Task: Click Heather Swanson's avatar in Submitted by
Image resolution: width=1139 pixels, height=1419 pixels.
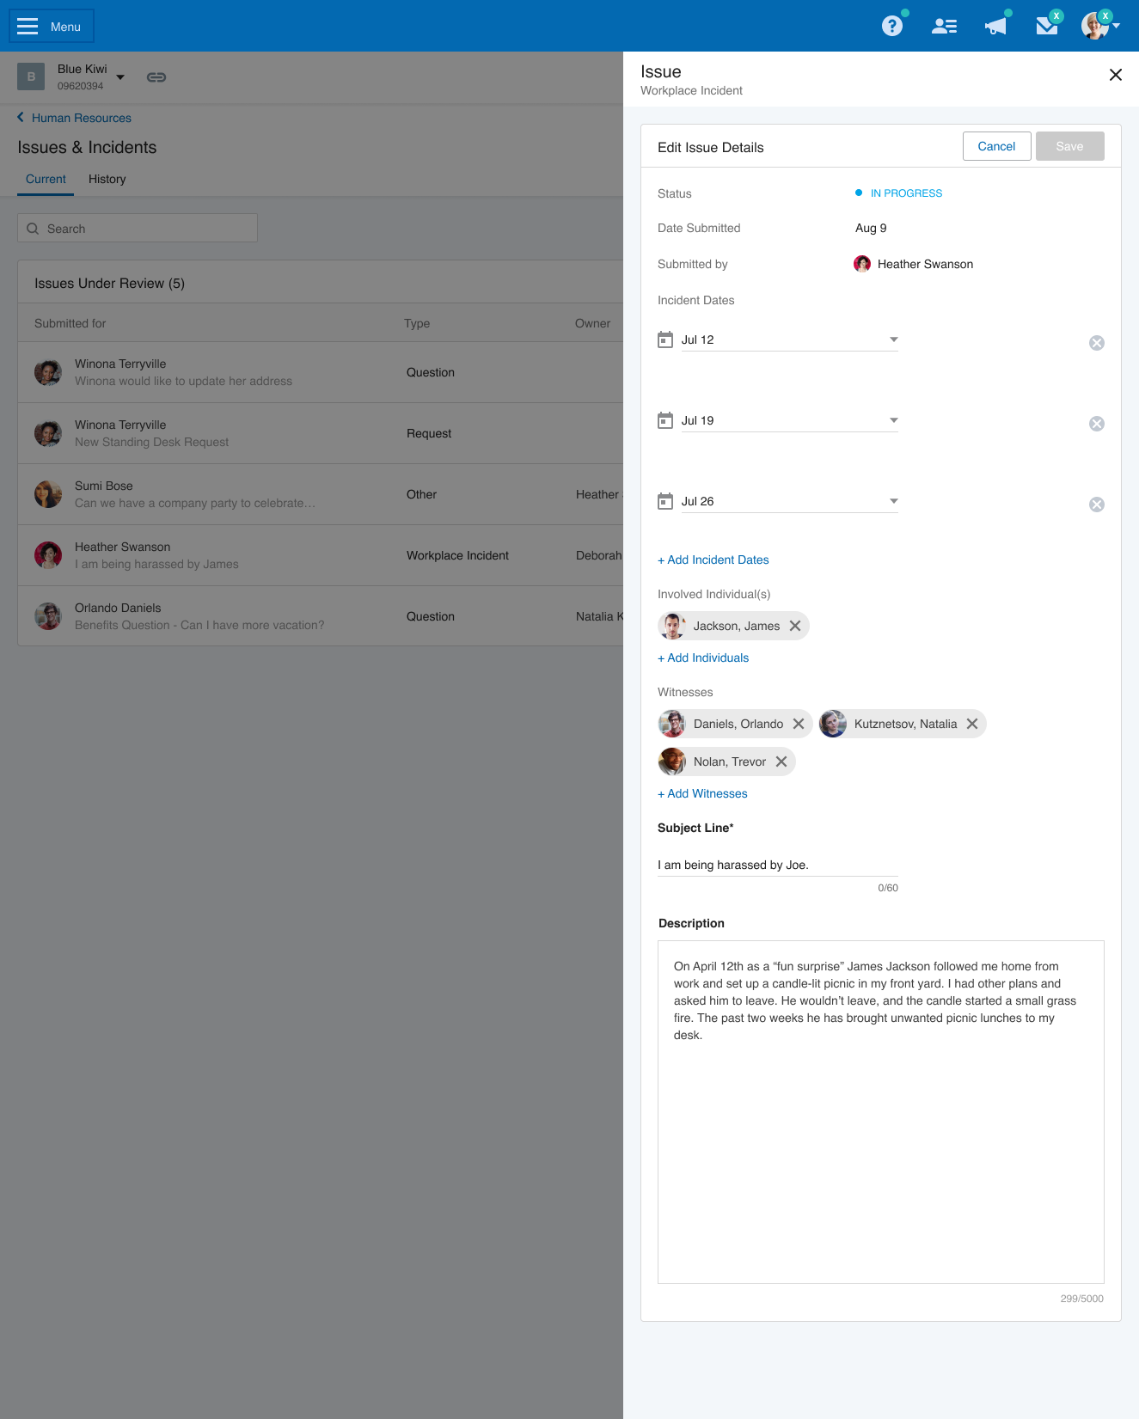Action: [862, 264]
